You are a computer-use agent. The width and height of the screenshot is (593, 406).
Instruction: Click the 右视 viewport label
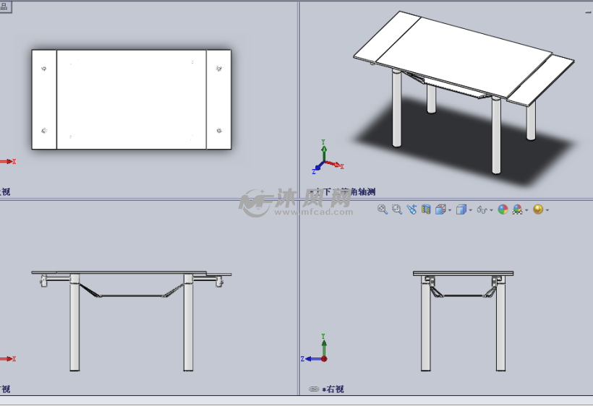pyautogui.click(x=335, y=389)
